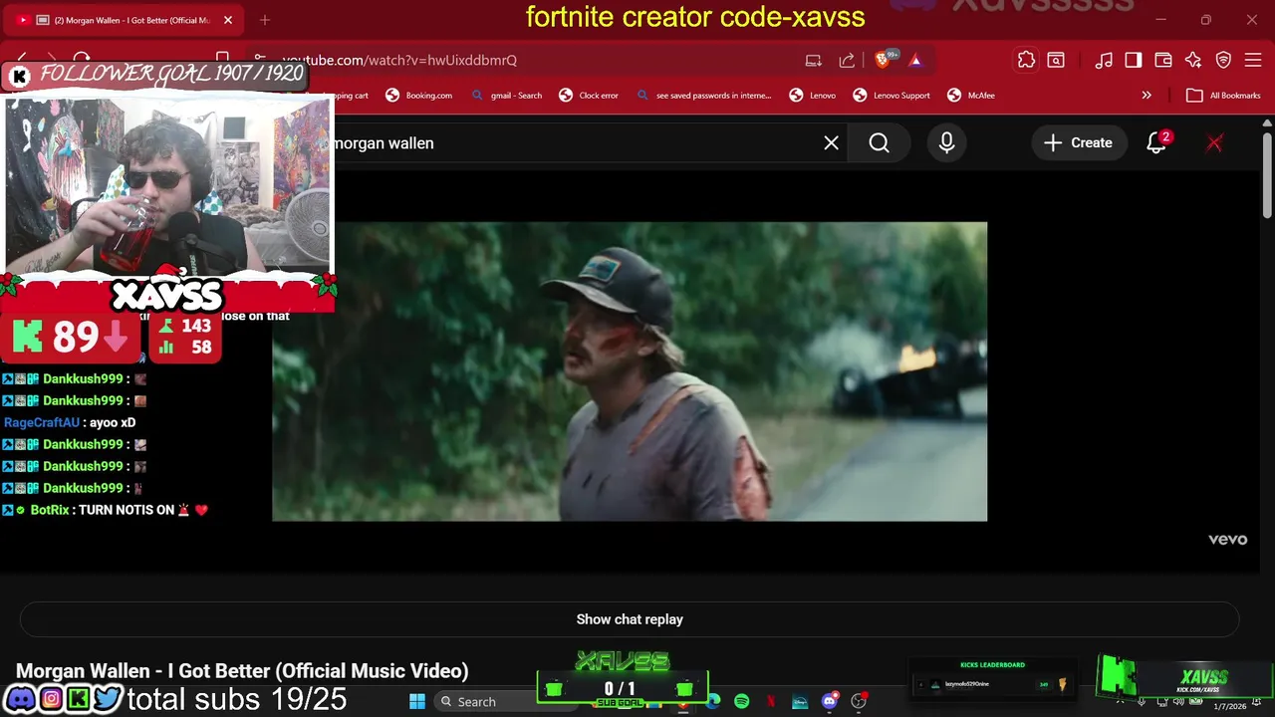Open Brave Shields lion icon

point(883,60)
